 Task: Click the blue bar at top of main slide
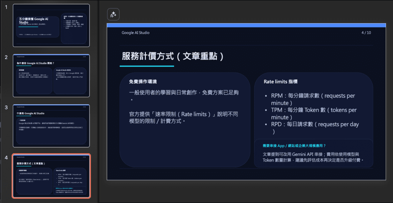[246, 25]
